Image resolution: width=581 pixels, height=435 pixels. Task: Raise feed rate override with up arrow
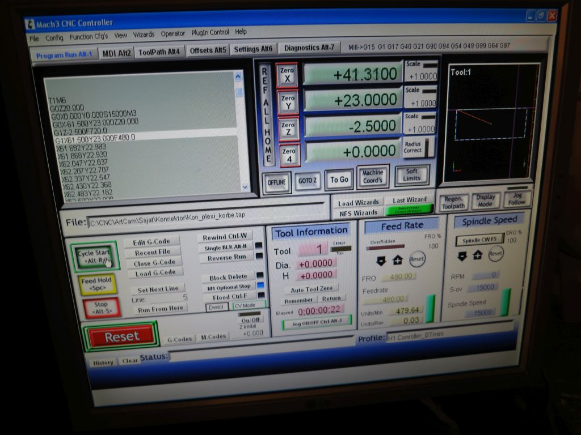(x=398, y=259)
